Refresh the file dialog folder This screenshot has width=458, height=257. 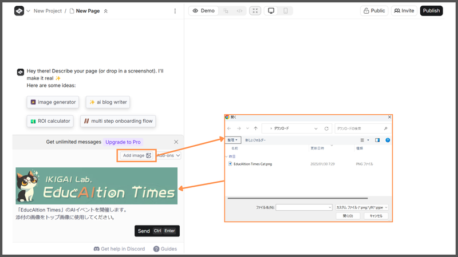pos(326,128)
